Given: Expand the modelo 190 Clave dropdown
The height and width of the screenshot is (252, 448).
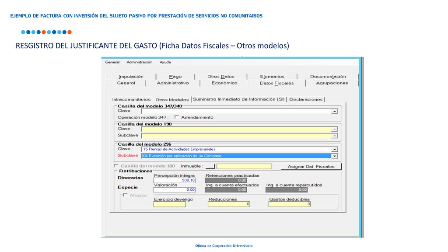Looking at the screenshot, I should tap(334, 129).
